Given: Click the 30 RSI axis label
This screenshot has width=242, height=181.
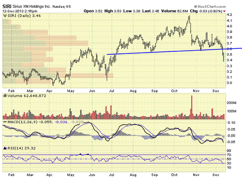Looking at the screenshot, I should coord(229,163).
